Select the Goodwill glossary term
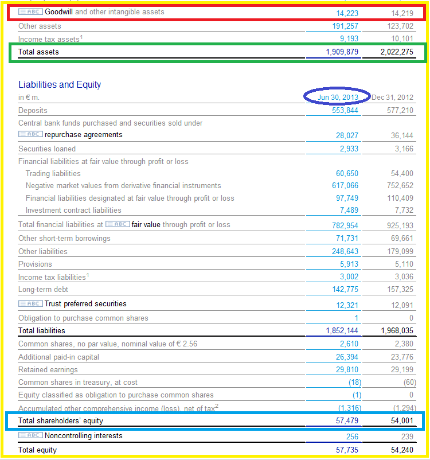 click(x=58, y=11)
